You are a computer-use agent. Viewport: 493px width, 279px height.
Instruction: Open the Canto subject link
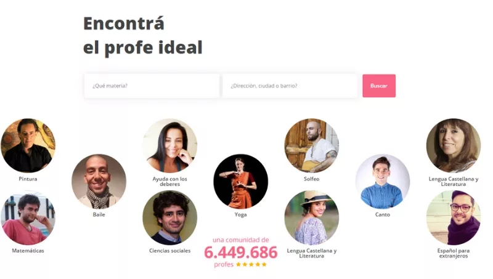383,214
